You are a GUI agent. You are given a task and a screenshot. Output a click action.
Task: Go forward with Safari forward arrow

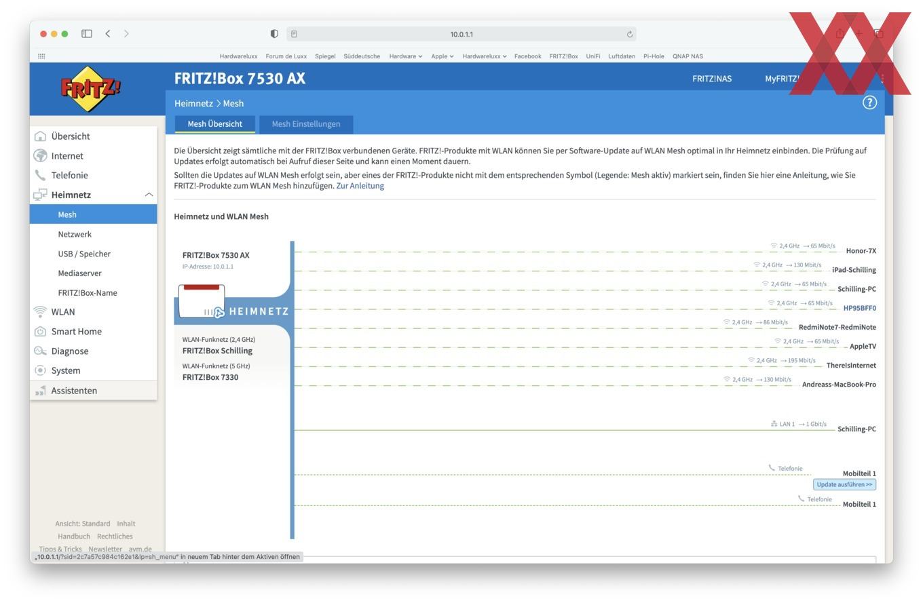[126, 34]
